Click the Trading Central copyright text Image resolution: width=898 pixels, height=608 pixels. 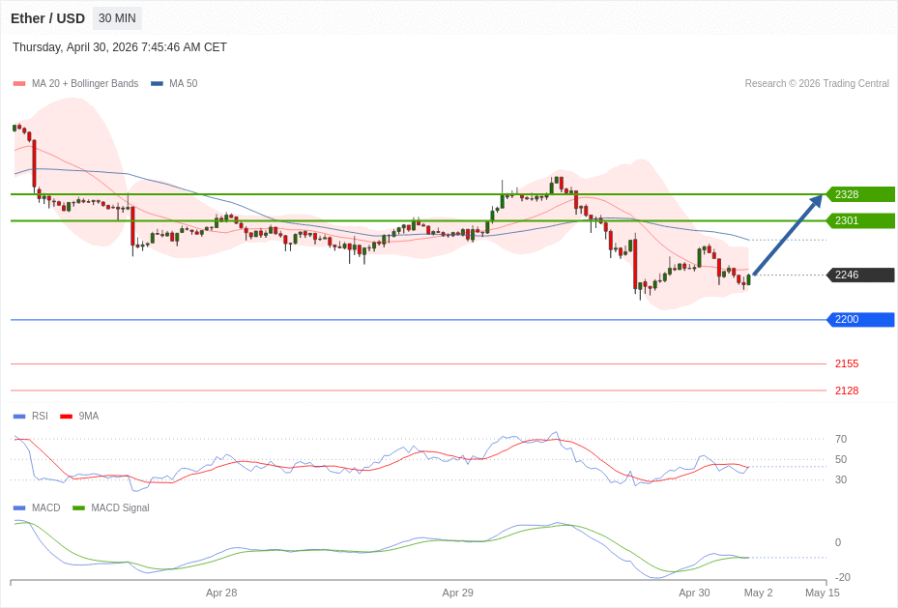click(x=817, y=84)
